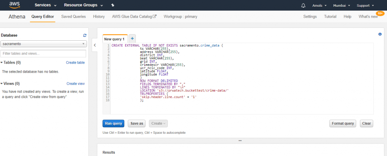Switch to the Query Editor tab
Image resolution: width=387 pixels, height=156 pixels.
[x=42, y=17]
